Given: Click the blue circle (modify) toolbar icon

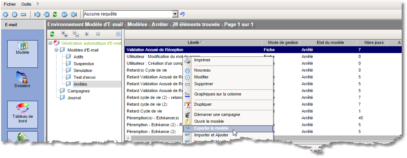Looking at the screenshot, I should [14, 14].
